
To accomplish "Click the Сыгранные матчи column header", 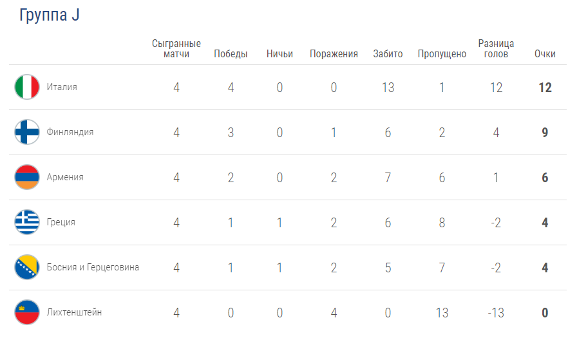I will 176,48.
